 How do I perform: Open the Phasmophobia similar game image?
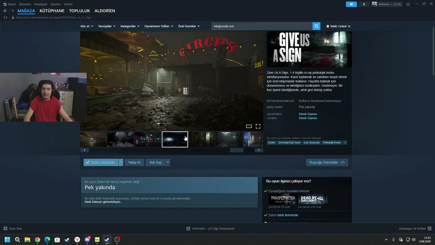[x=282, y=199]
